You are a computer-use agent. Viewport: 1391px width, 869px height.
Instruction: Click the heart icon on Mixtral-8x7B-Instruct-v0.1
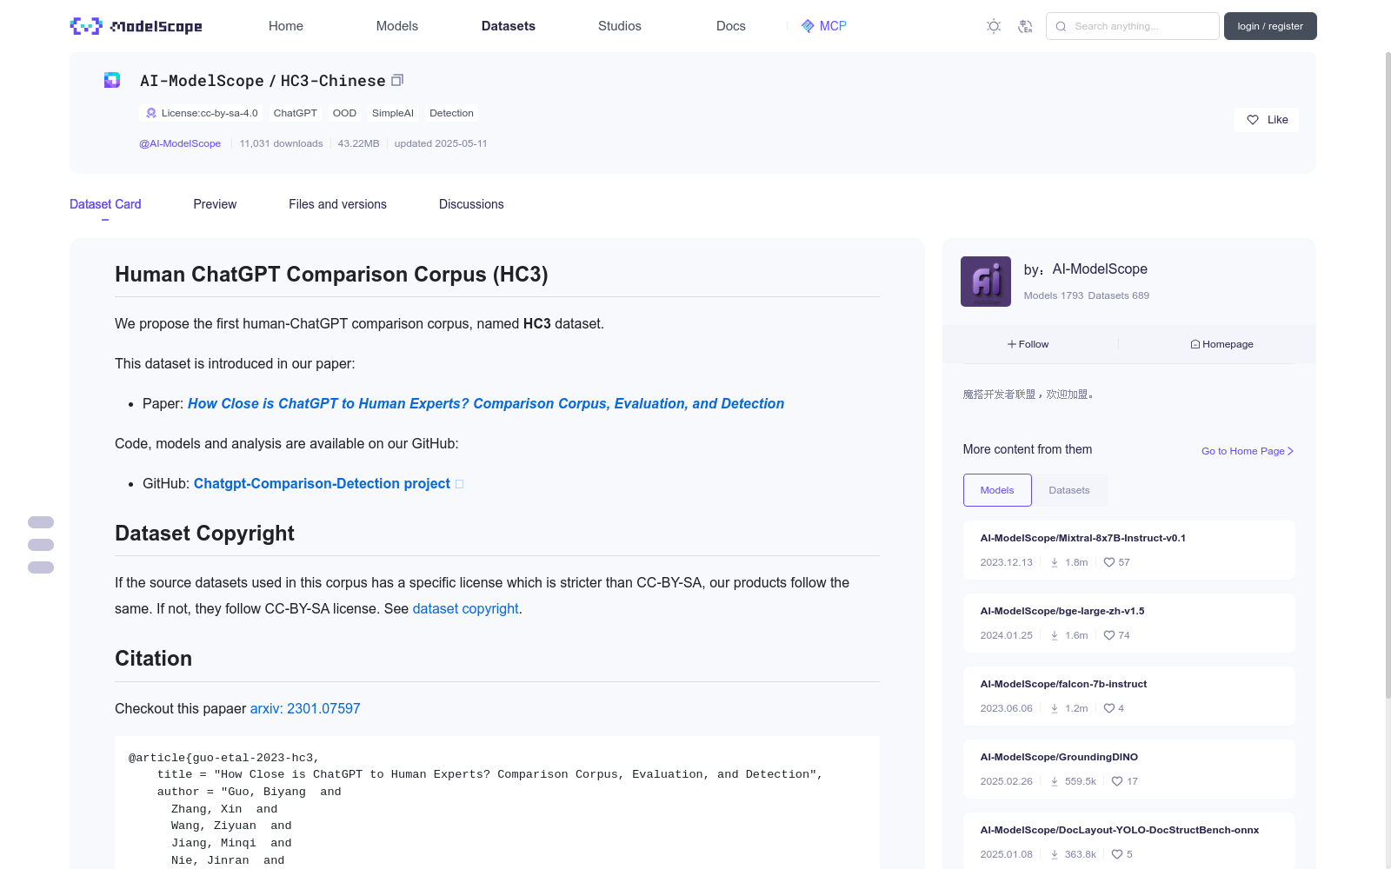pyautogui.click(x=1109, y=562)
